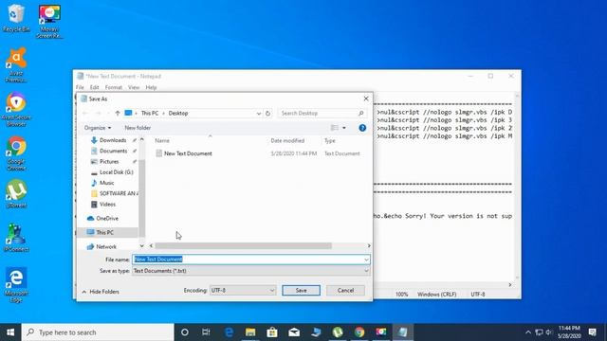Click the Cancel button

tap(345, 291)
